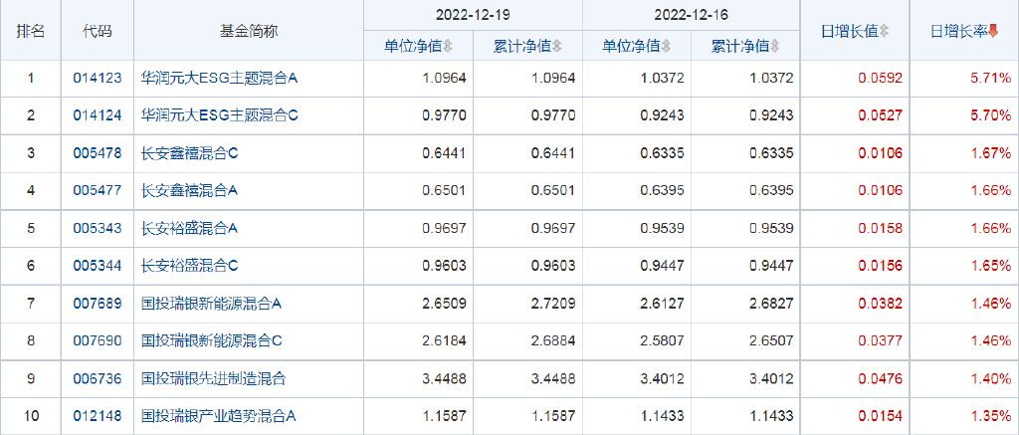
Task: Open fund code 014124
Action: (97, 115)
